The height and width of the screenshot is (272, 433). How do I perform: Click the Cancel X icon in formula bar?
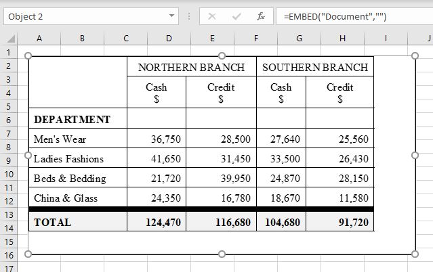coord(212,16)
